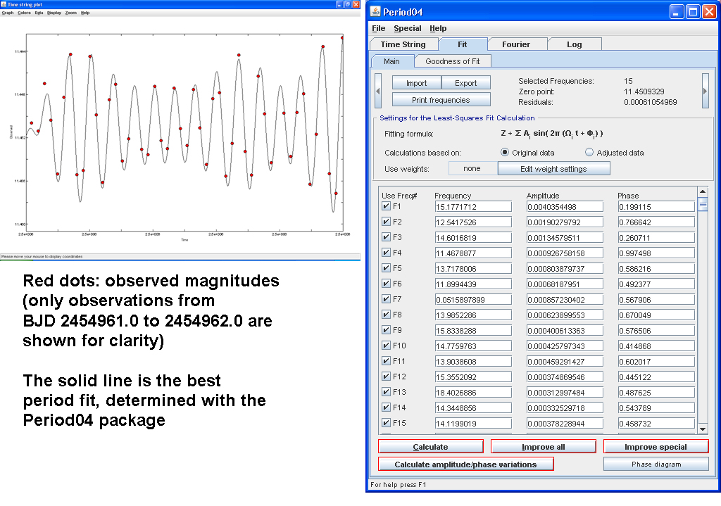Click the Calculate button
The image size is (721, 506).
pos(430,447)
